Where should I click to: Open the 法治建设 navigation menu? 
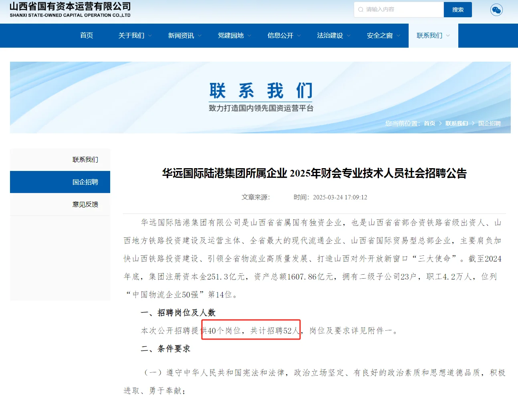click(x=330, y=36)
